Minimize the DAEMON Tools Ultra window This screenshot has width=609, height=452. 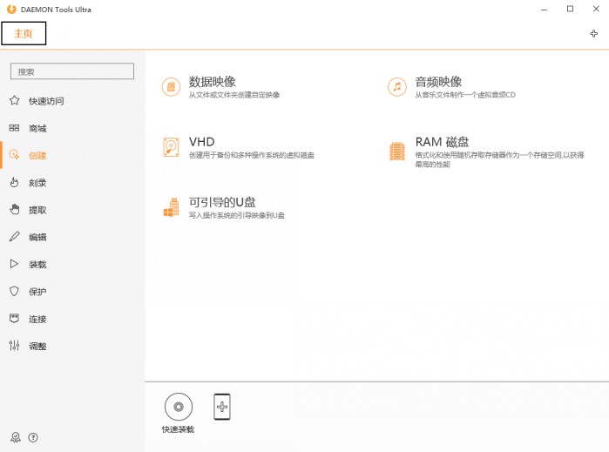(545, 10)
